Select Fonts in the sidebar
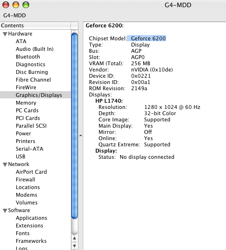This screenshot has width=226, height=250. (x=23, y=233)
